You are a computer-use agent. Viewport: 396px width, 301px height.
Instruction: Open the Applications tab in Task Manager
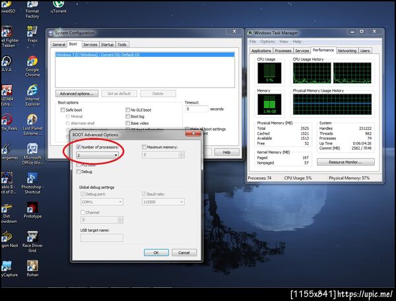coord(261,51)
